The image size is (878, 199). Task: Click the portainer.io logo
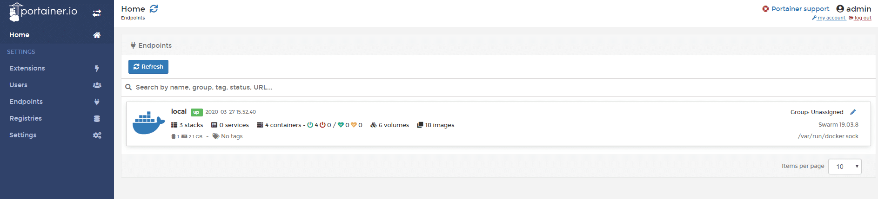click(43, 12)
